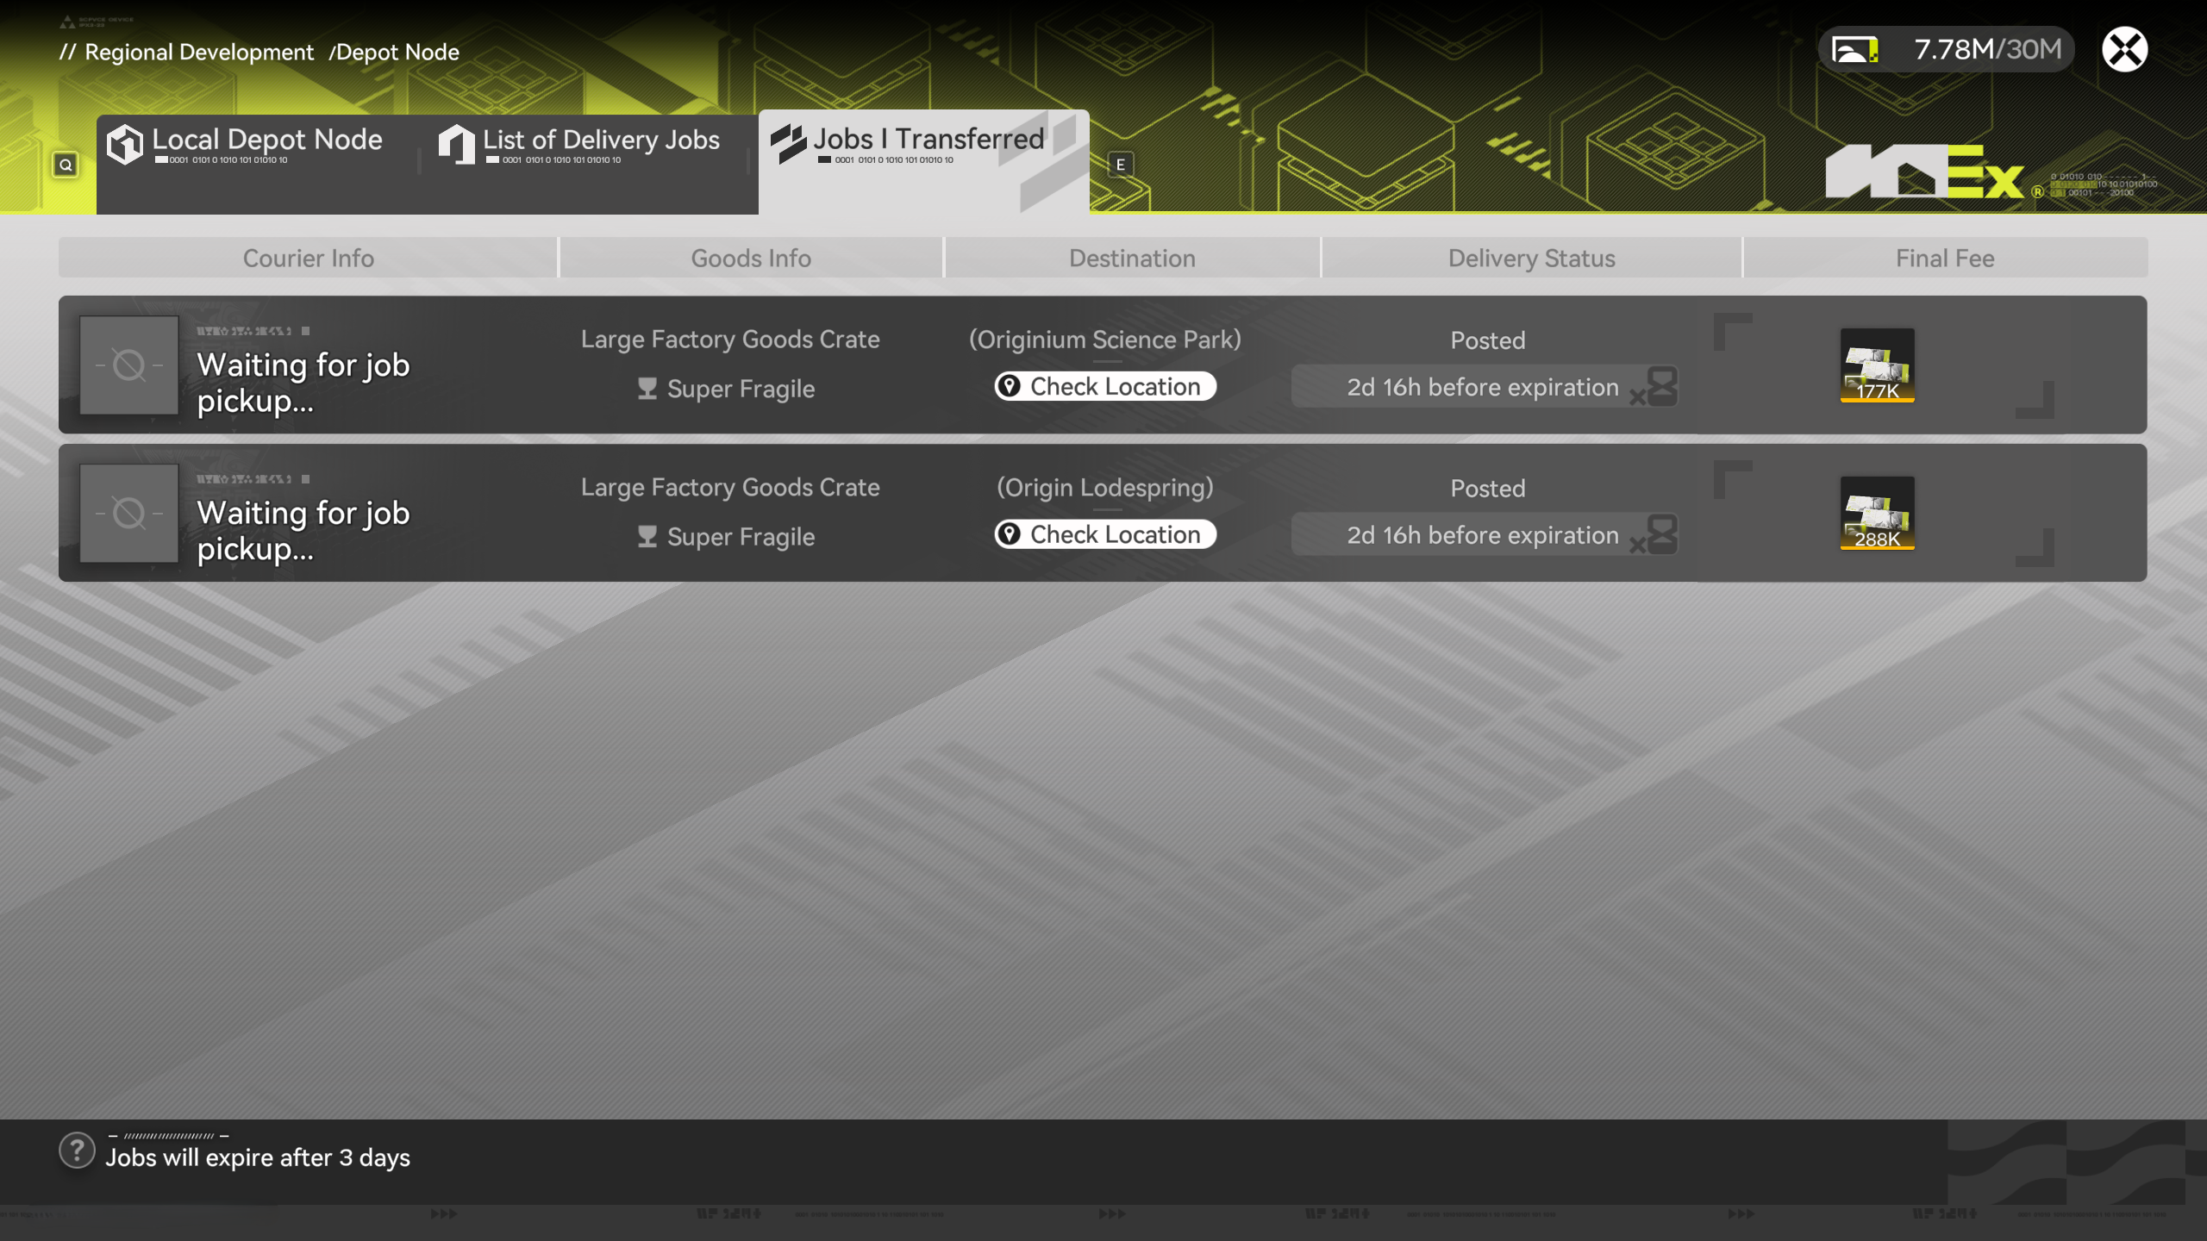Screen dimensions: 2207x1241
Task: Click the E next-tab key icon
Action: click(1120, 165)
